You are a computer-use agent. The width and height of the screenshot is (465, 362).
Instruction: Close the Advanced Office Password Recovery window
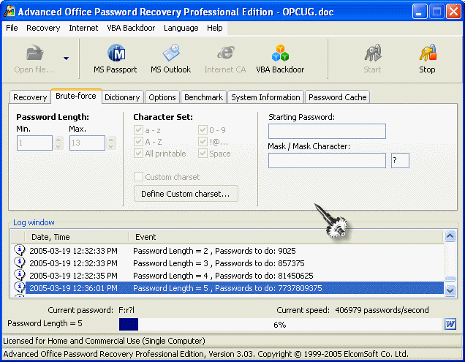point(453,12)
